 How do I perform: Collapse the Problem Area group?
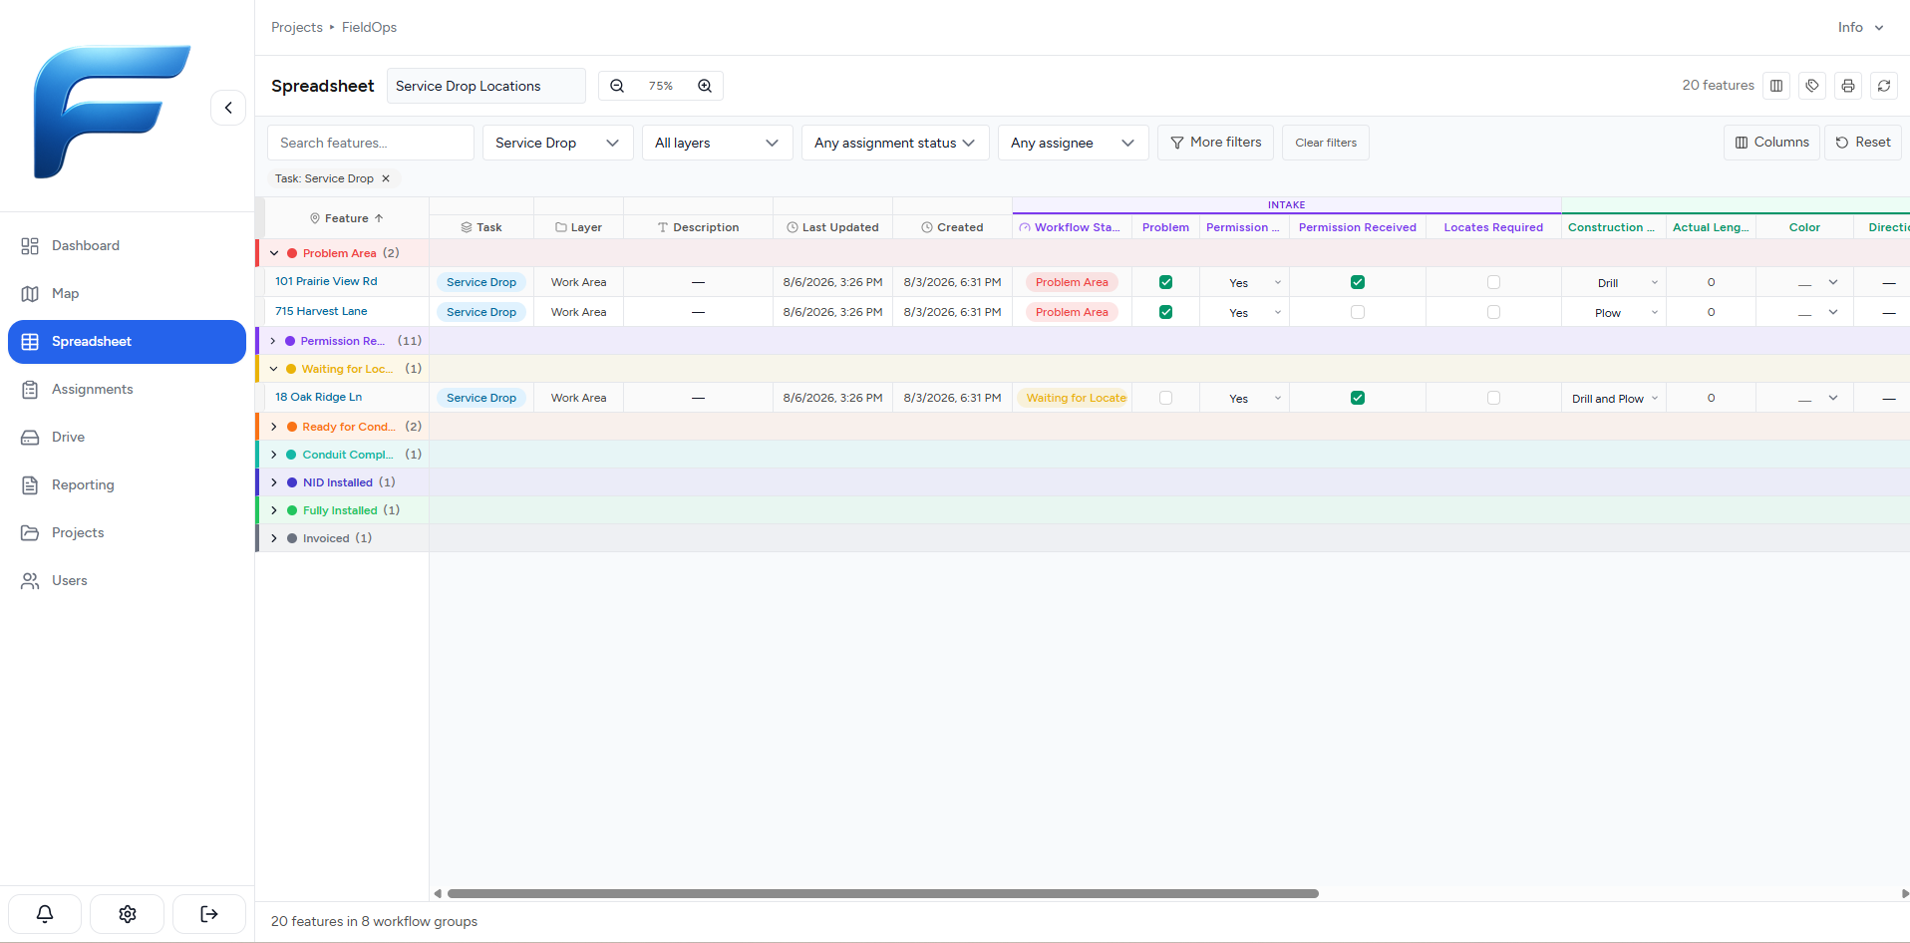(274, 253)
